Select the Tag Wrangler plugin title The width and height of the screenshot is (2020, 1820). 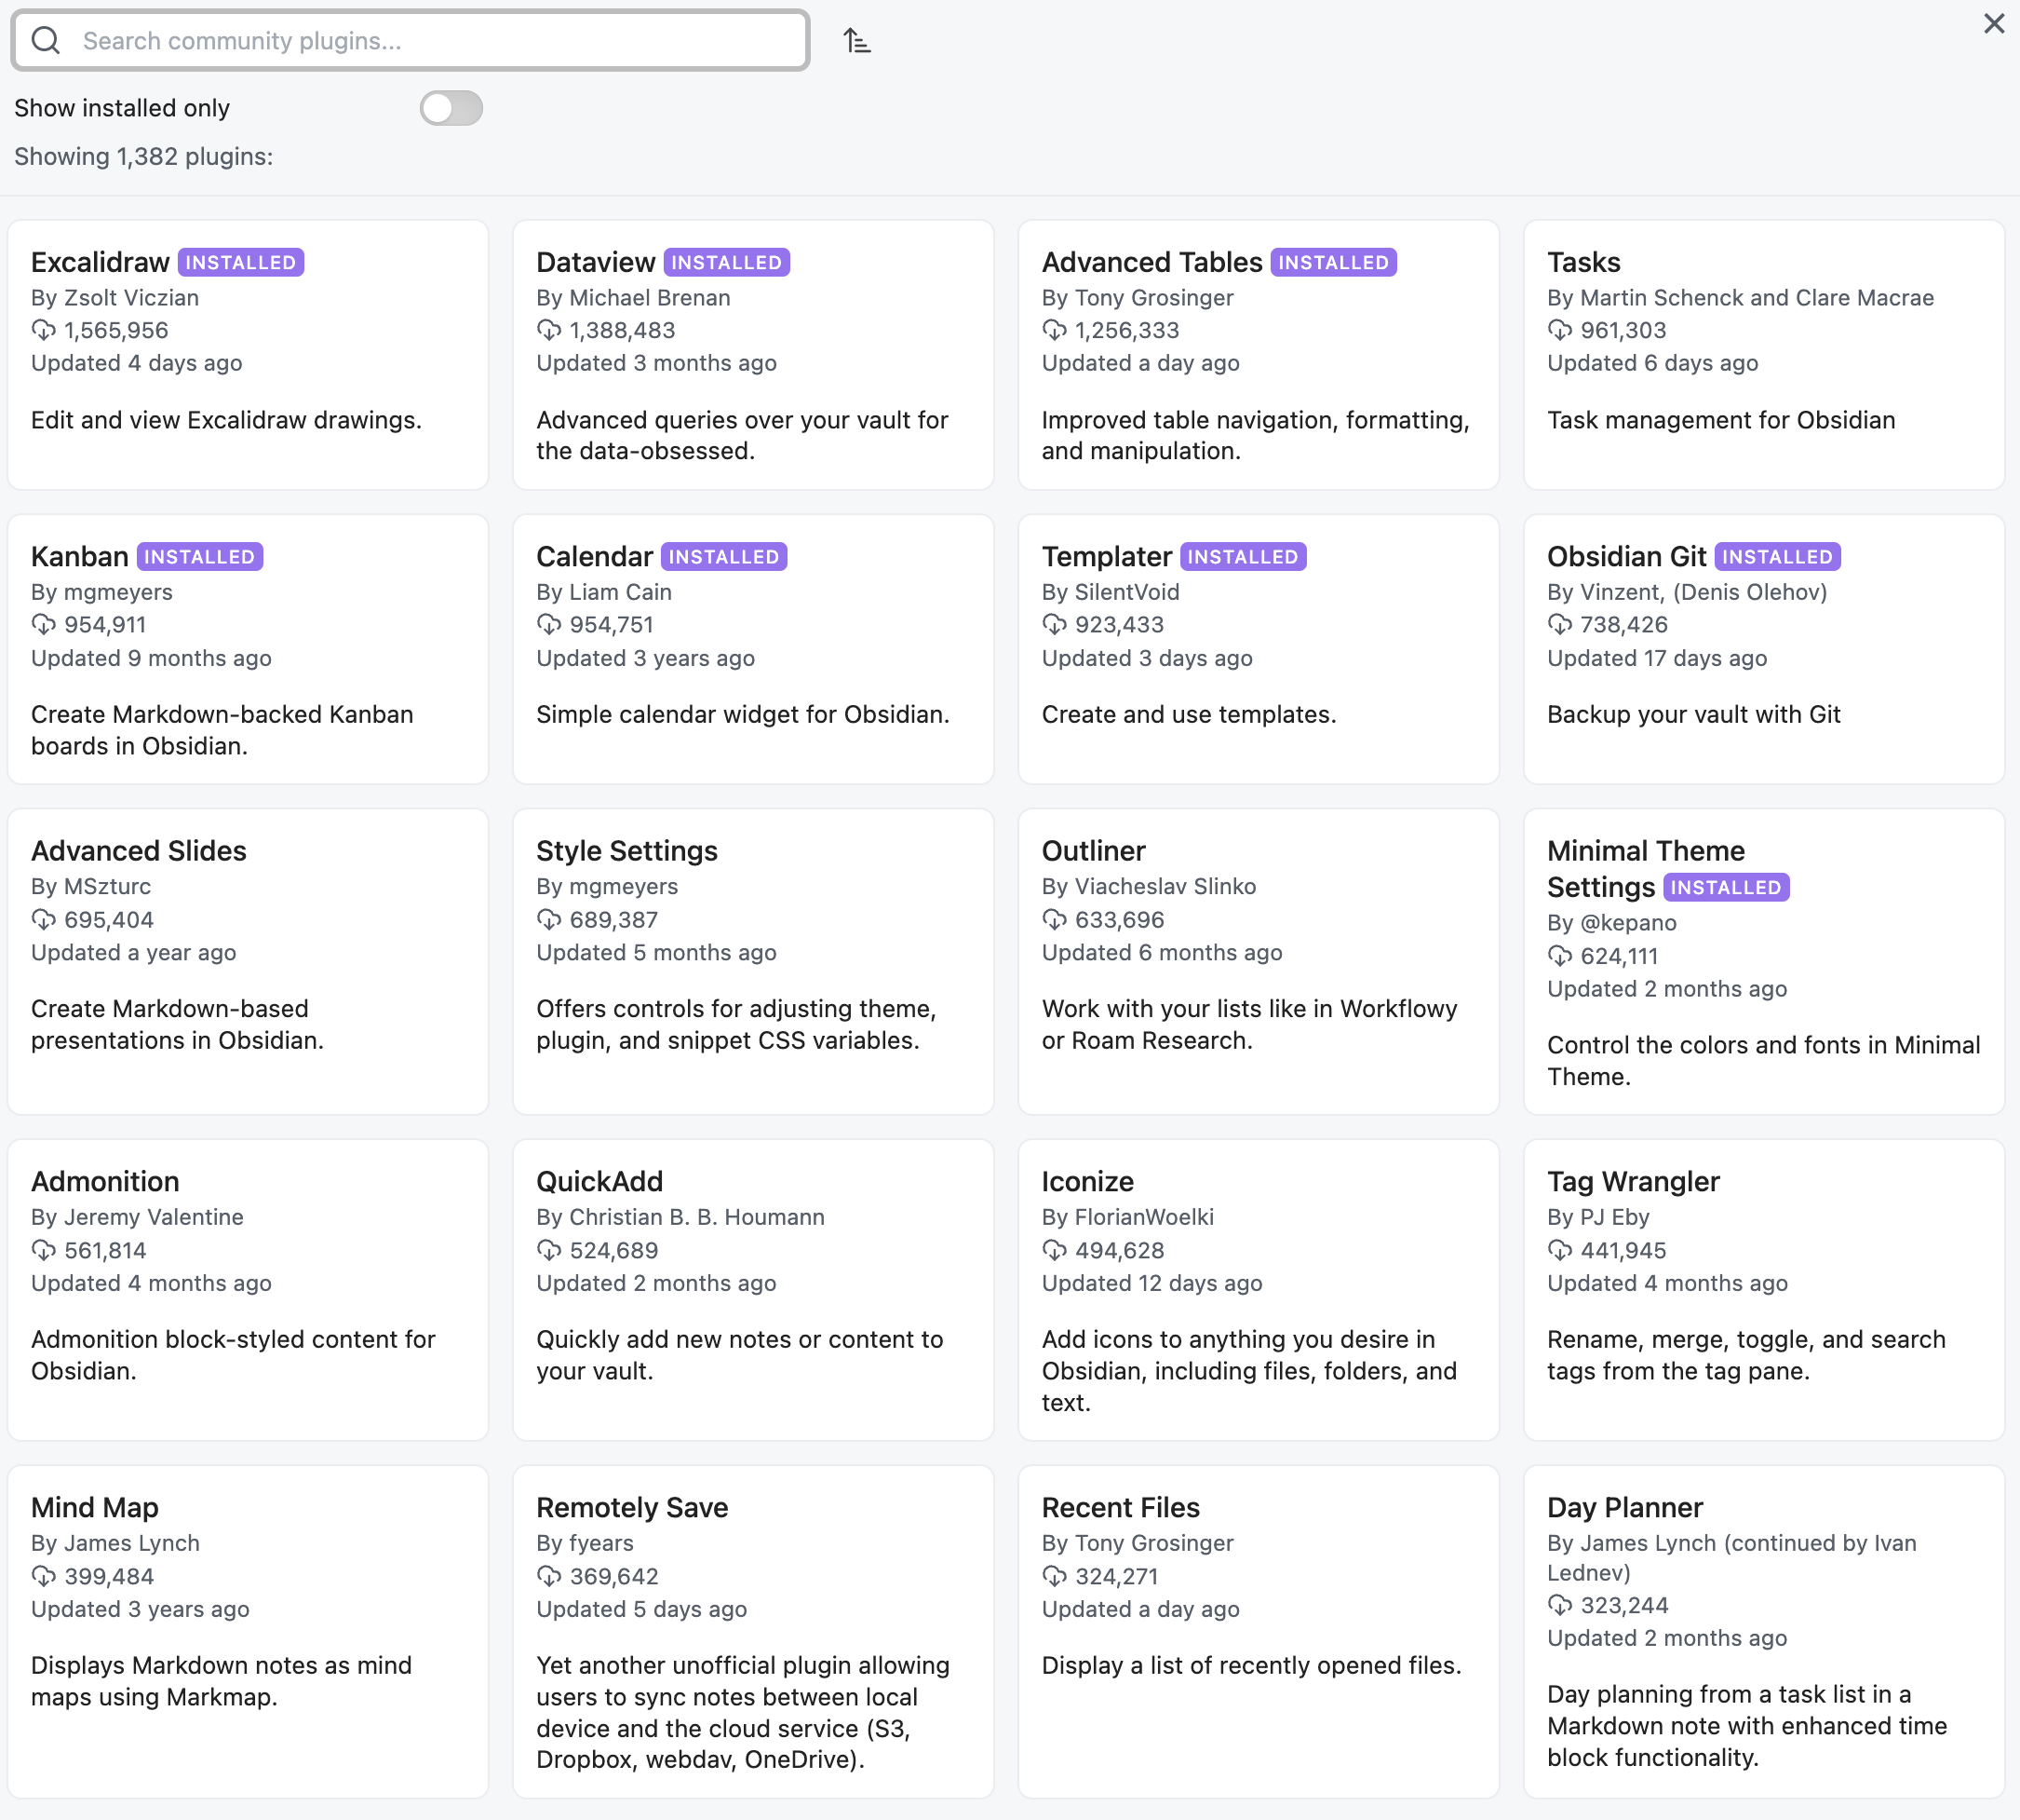tap(1633, 1182)
